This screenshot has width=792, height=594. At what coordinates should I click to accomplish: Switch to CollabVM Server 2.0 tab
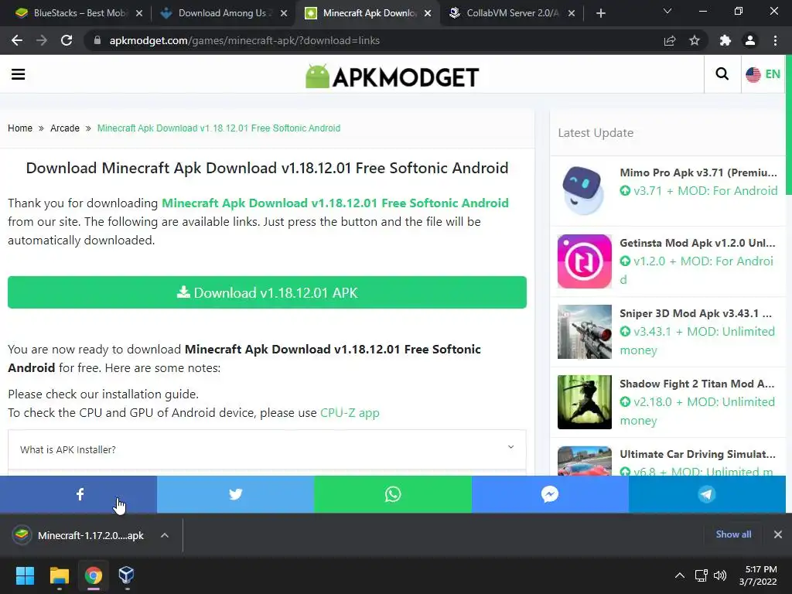[x=510, y=13]
